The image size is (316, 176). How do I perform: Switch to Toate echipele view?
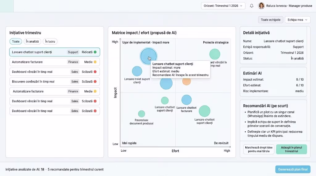[271, 20]
